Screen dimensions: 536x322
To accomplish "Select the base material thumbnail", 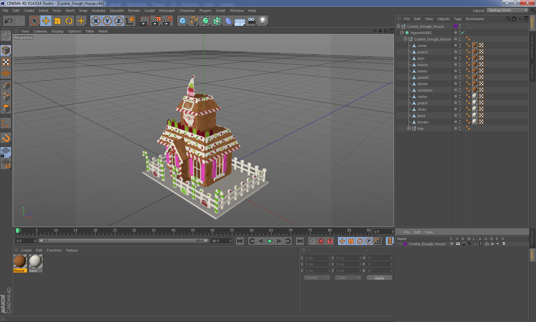I will tap(35, 261).
